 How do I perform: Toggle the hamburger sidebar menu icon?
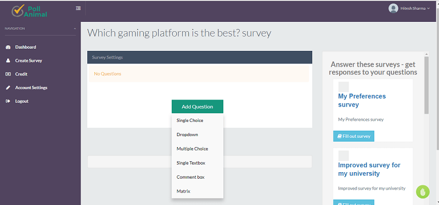coord(78,8)
